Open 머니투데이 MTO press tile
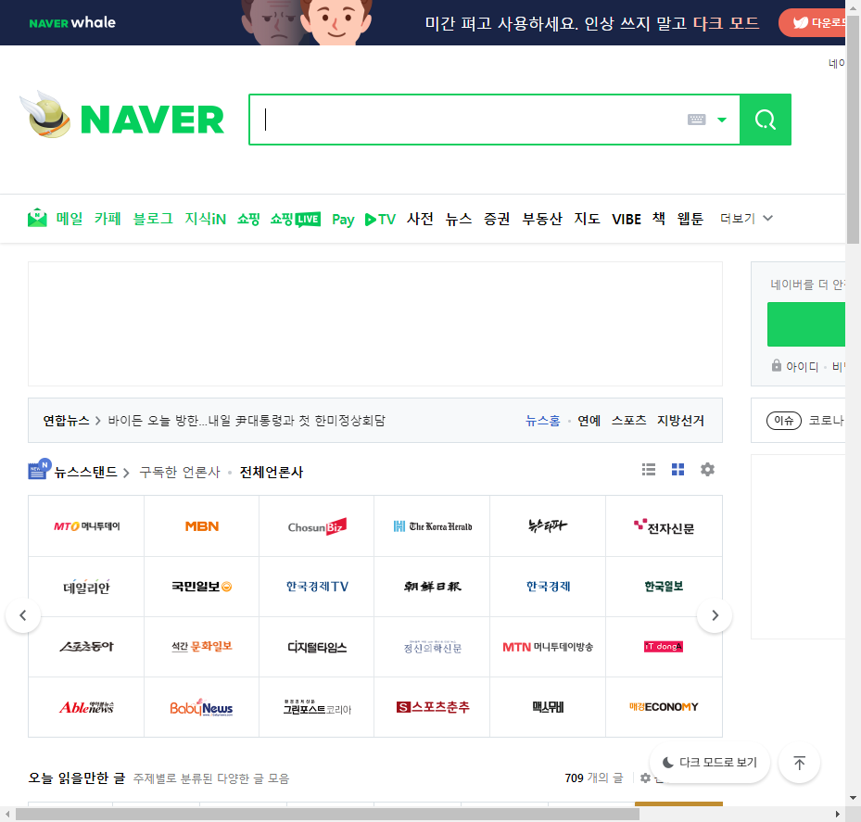The image size is (861, 822). pos(86,526)
